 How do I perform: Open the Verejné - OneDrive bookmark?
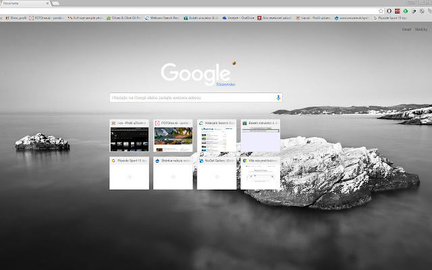(x=238, y=18)
